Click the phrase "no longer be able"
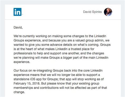Screen dimensions: 125x97 pyautogui.click(x=70, y=75)
